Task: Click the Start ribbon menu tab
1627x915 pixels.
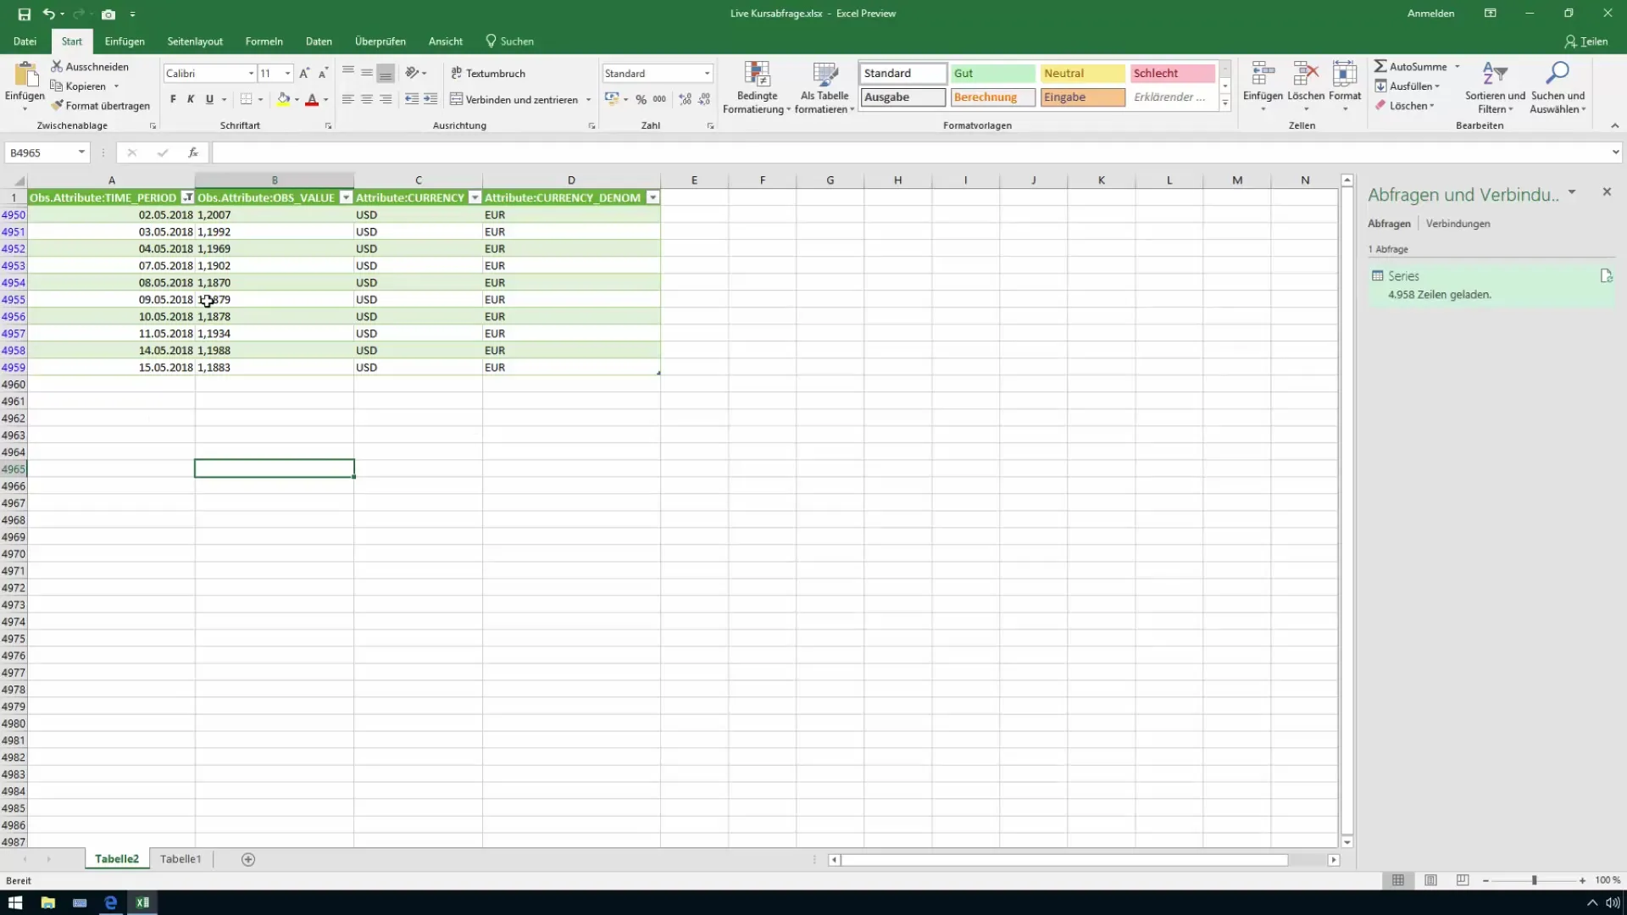Action: coord(70,42)
